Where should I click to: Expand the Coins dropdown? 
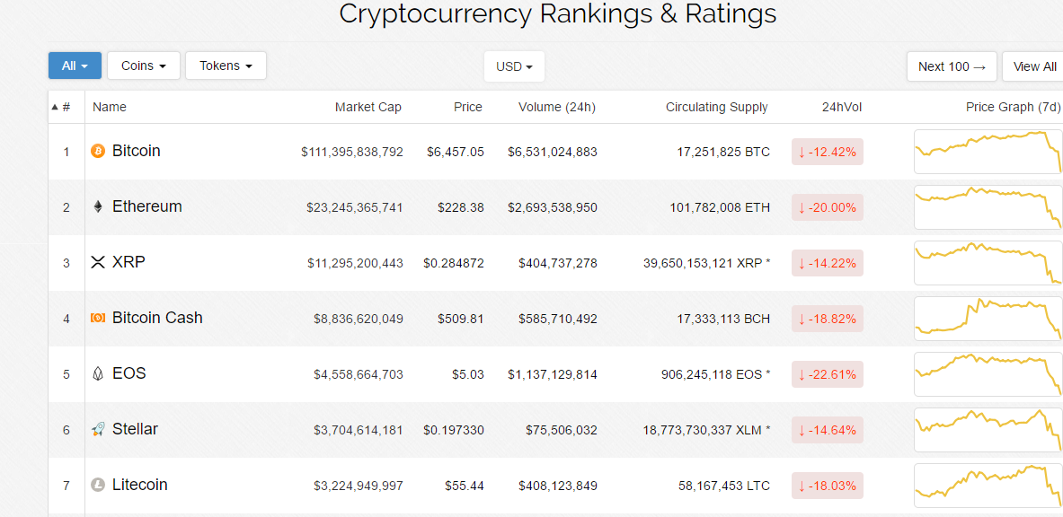pos(144,66)
